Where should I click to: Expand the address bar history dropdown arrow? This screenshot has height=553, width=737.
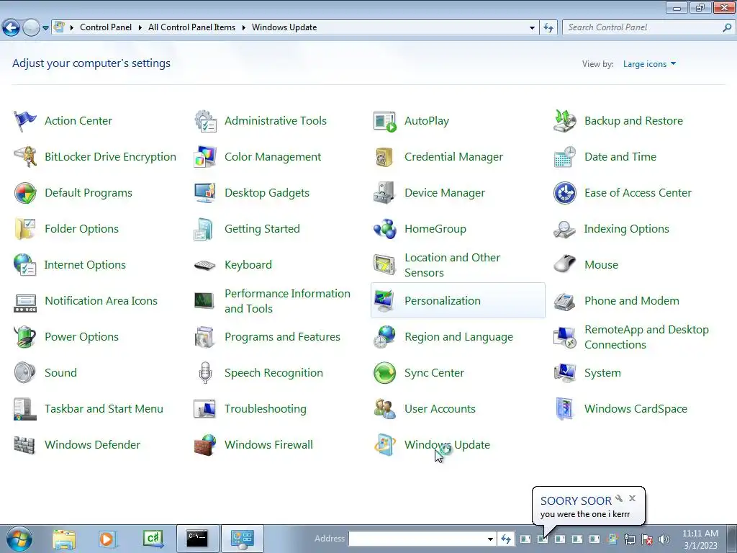pos(532,28)
